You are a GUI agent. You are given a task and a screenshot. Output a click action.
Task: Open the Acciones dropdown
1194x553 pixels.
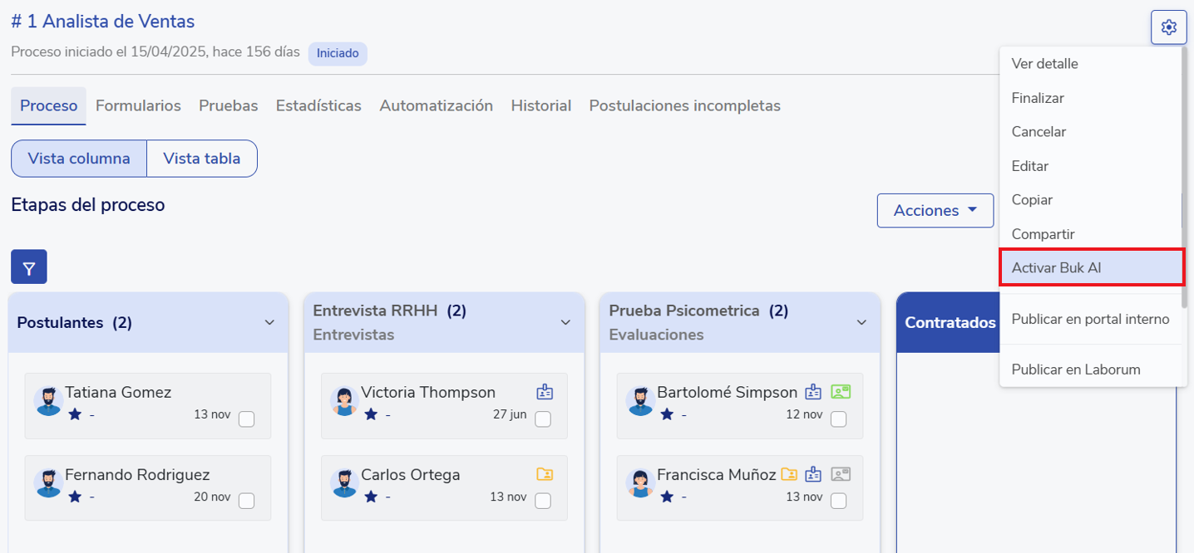tap(935, 210)
